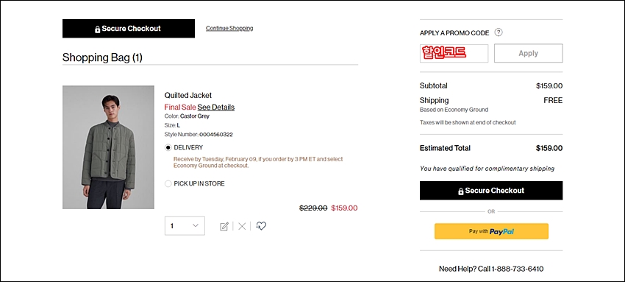Click lock icon on top Secure Checkout
The image size is (625, 282).
click(97, 29)
